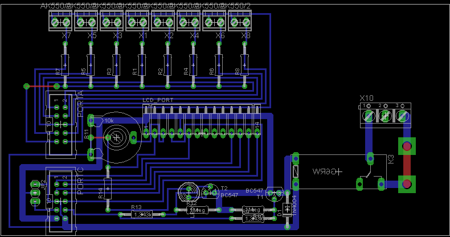
Task: Select the X8 terminal block label
Action: tap(246, 35)
